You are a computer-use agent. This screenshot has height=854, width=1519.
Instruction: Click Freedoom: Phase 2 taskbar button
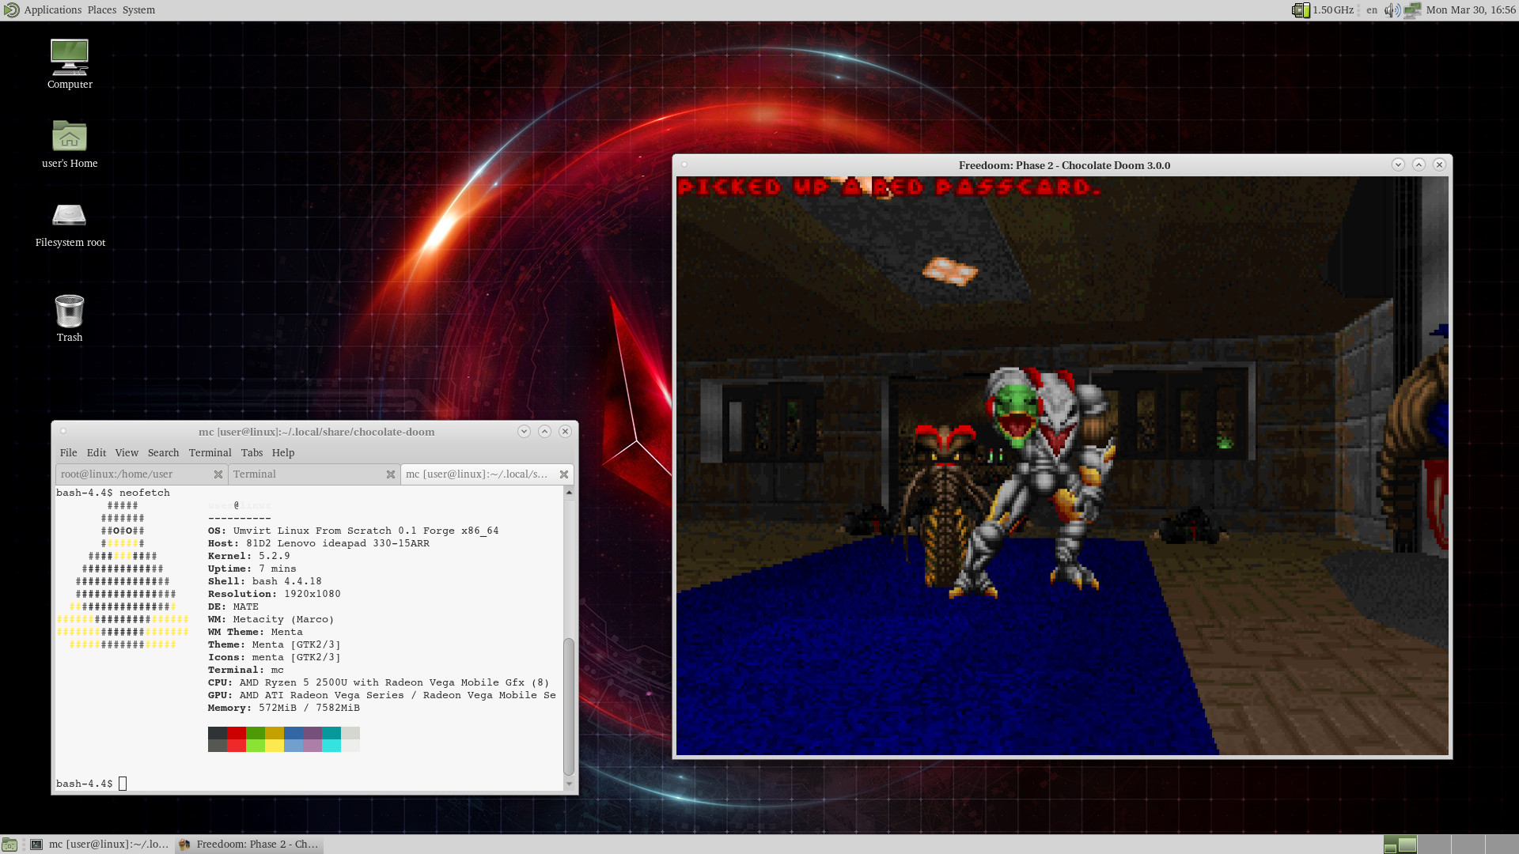(x=249, y=845)
